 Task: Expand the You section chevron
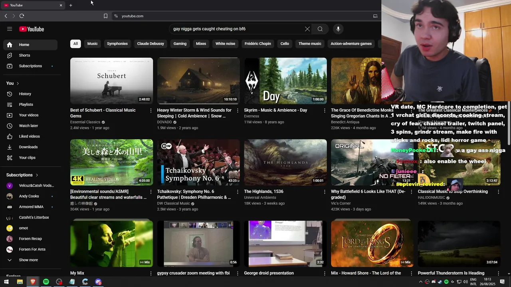click(18, 83)
